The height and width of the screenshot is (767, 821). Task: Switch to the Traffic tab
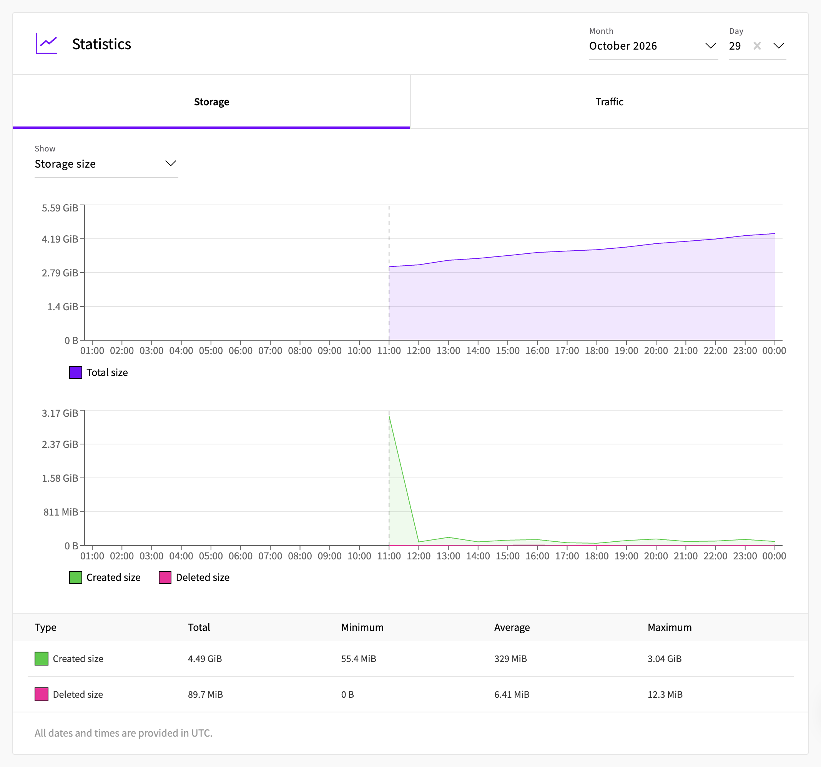pyautogui.click(x=609, y=101)
